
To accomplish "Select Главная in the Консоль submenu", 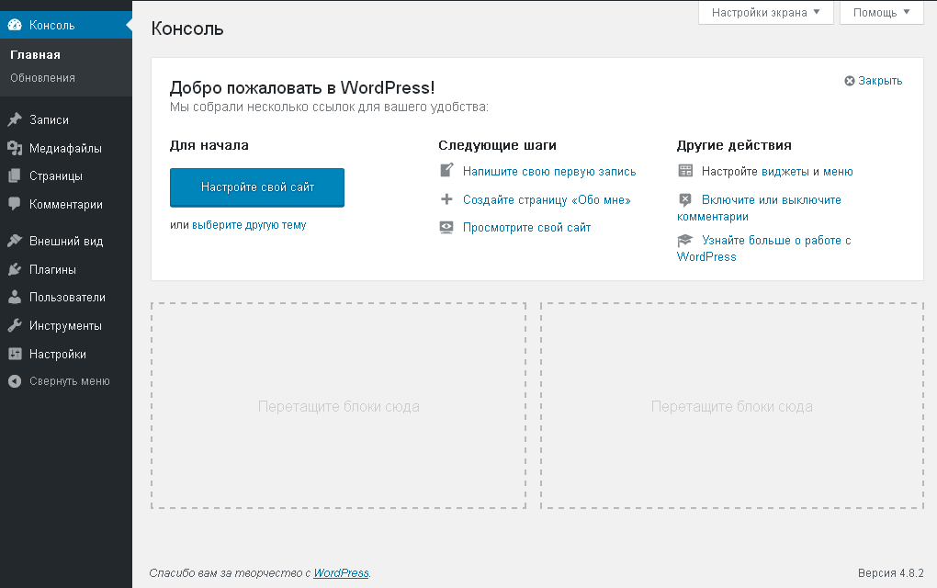I will click(x=35, y=55).
